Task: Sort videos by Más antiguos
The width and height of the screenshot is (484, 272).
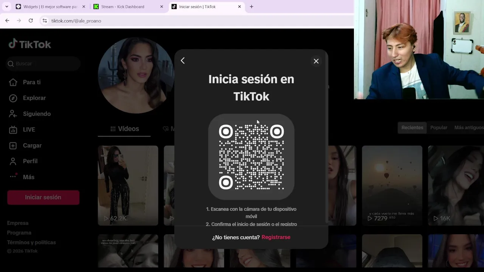Action: [x=468, y=128]
